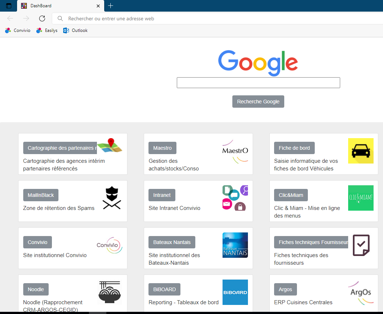The height and width of the screenshot is (314, 383).
Task: Click text 'Site institutionnel Convivio'
Action: coord(55,255)
